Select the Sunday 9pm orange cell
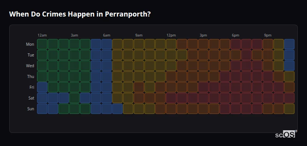 [x=268, y=109]
